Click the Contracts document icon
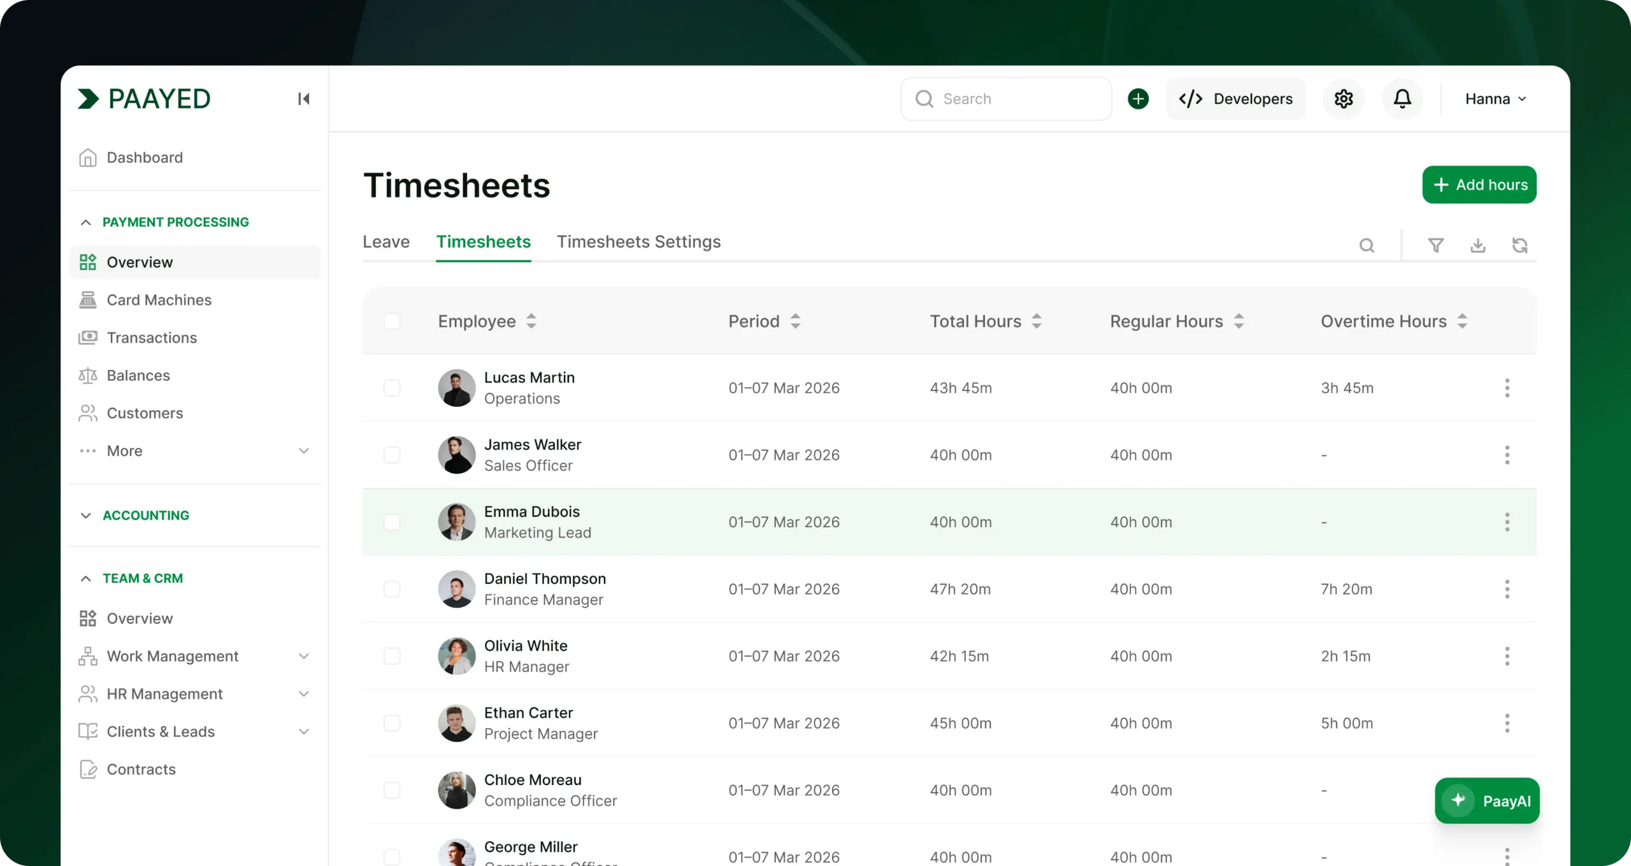Screen dimensions: 1631x866 (x=88, y=769)
